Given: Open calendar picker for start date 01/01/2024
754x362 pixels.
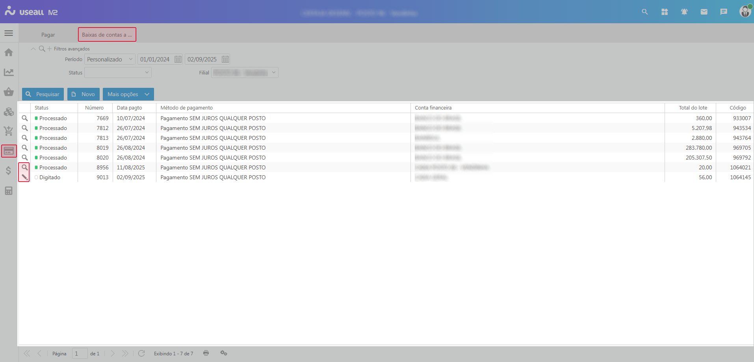Looking at the screenshot, I should (x=178, y=59).
